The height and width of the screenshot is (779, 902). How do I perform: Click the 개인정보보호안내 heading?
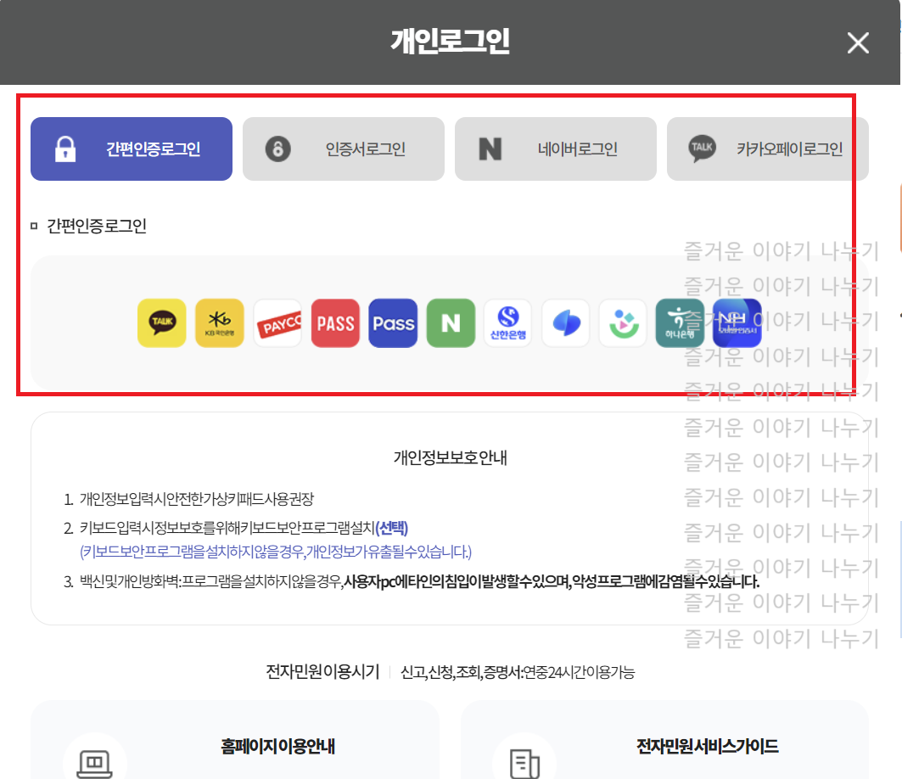(x=450, y=458)
